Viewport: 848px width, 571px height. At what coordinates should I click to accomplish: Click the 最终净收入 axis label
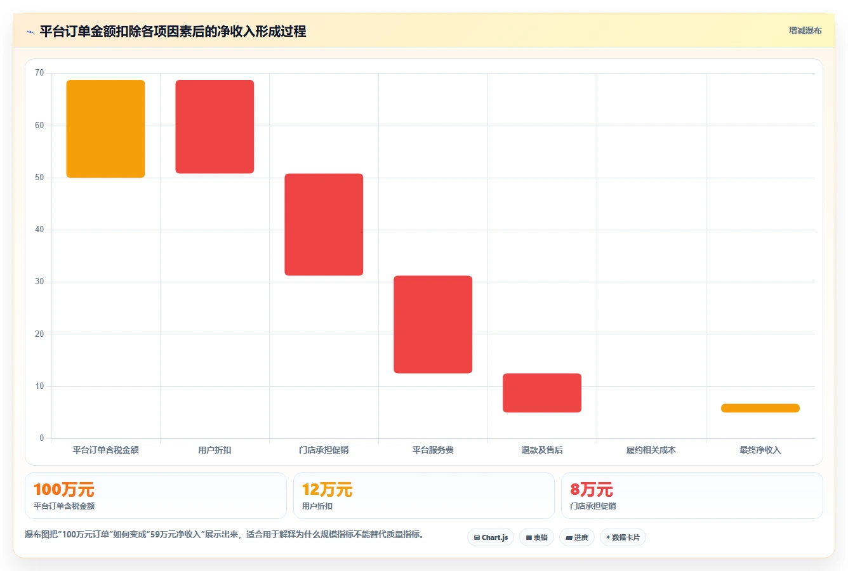coord(760,450)
